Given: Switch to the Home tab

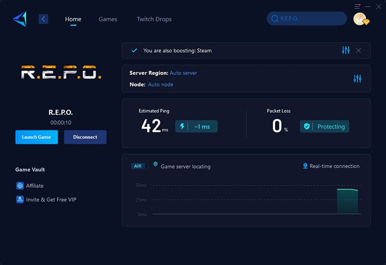Looking at the screenshot, I should (x=73, y=19).
